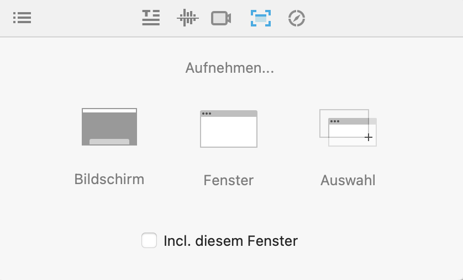463x280 pixels.
Task: Click the "Aufnehmen..." heading text
Action: pyautogui.click(x=230, y=68)
